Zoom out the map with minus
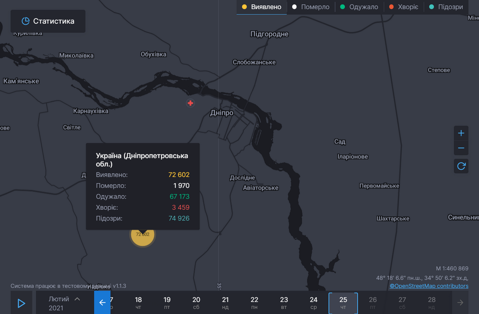This screenshot has width=479, height=314. (x=461, y=148)
